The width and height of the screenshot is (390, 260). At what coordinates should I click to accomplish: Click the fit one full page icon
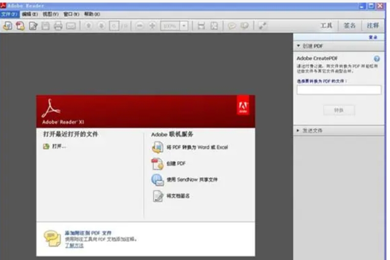coord(214,26)
